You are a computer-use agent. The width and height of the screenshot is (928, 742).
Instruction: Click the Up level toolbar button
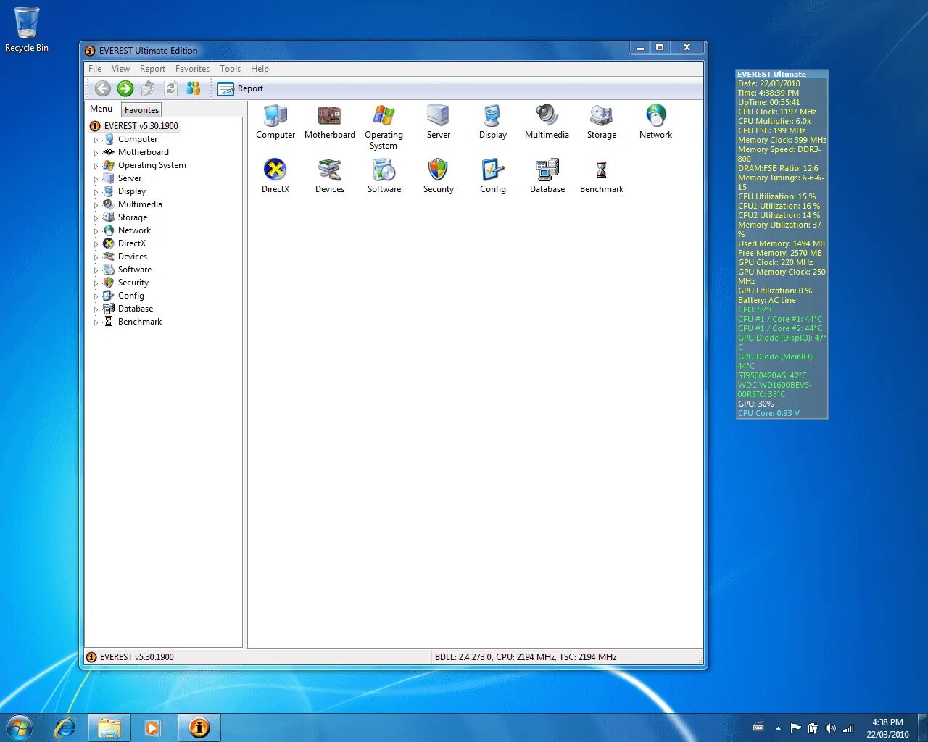click(148, 88)
